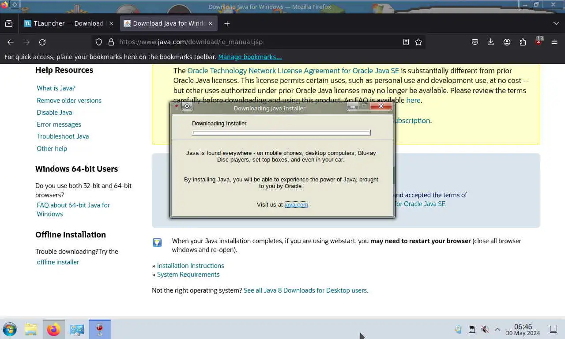The image size is (565, 339).
Task: Open the FAQ 'here' link
Action: click(413, 100)
